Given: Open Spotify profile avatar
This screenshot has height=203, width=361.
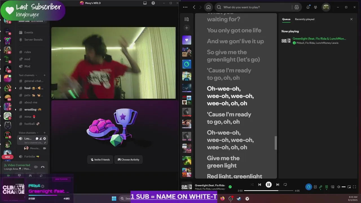Looking at the screenshot, I should (x=326, y=7).
